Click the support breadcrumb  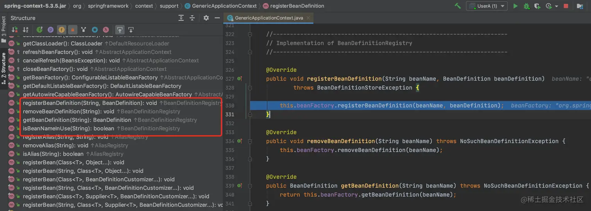click(x=169, y=6)
